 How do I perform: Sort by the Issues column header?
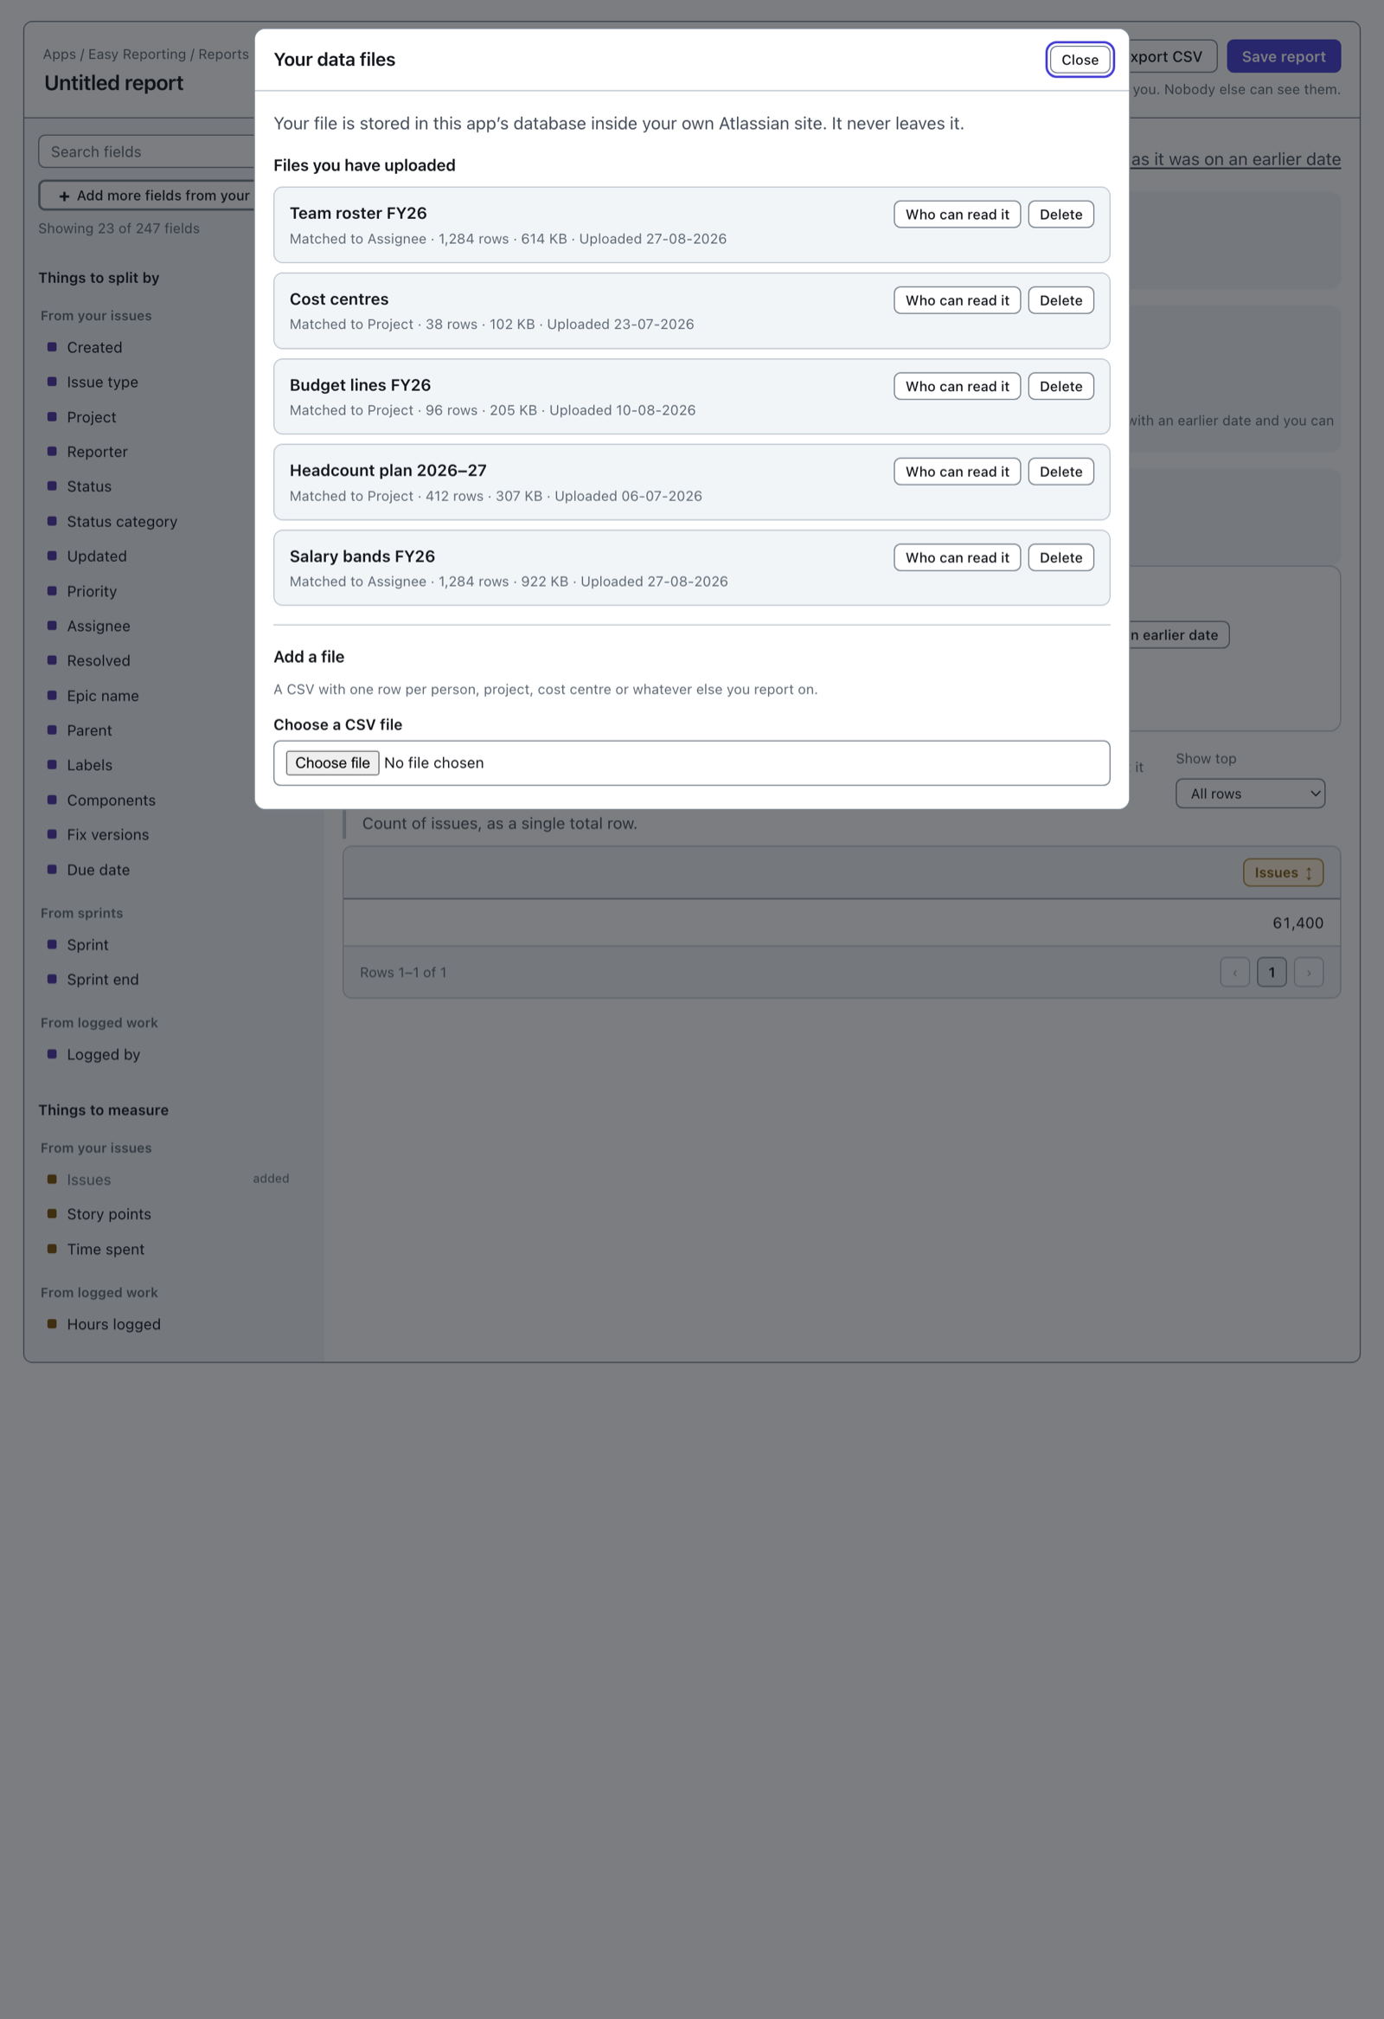pos(1283,872)
